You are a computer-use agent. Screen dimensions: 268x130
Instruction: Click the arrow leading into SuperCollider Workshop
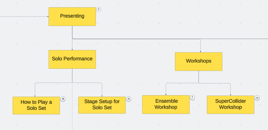tap(231, 90)
